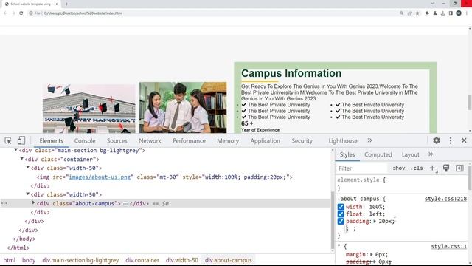Activate the element inspector picker tool
472x266 pixels.
tap(8, 140)
